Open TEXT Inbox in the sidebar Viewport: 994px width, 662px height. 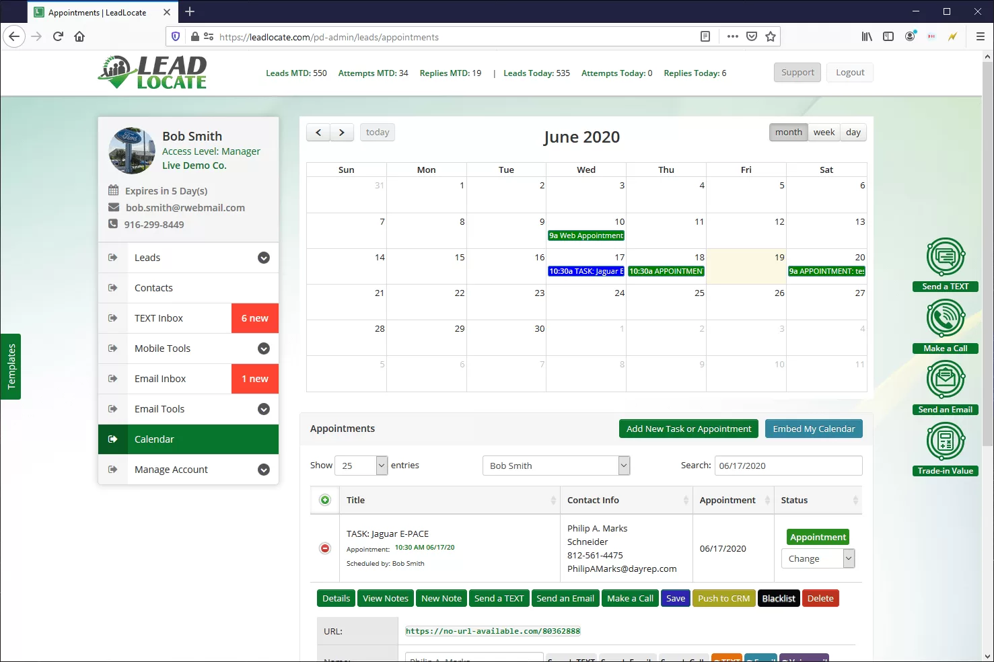coord(188,318)
